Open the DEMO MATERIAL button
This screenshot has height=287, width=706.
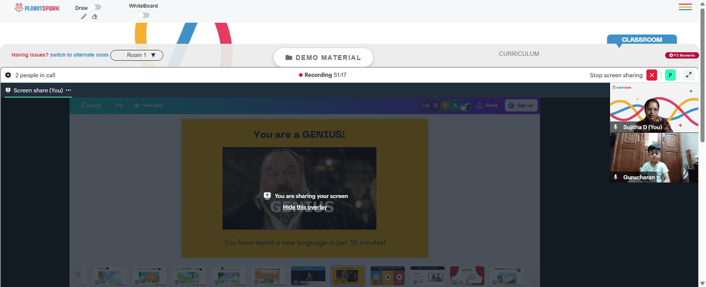click(323, 58)
